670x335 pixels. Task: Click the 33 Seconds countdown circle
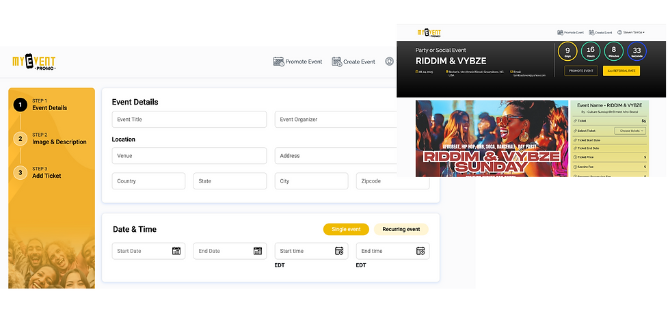(636, 52)
